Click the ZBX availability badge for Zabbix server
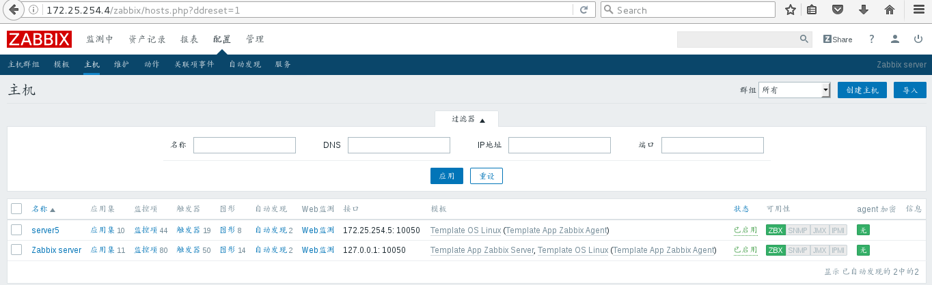The height and width of the screenshot is (285, 932). 776,250
